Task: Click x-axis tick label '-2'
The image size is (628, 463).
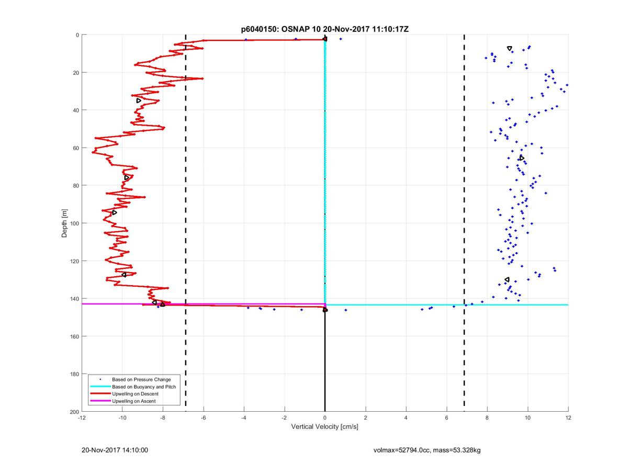Action: click(x=284, y=418)
